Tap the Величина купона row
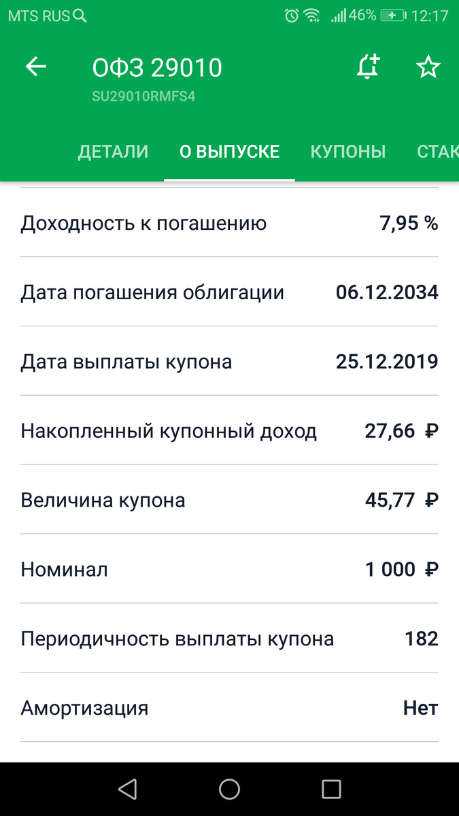The image size is (459, 816). click(229, 500)
